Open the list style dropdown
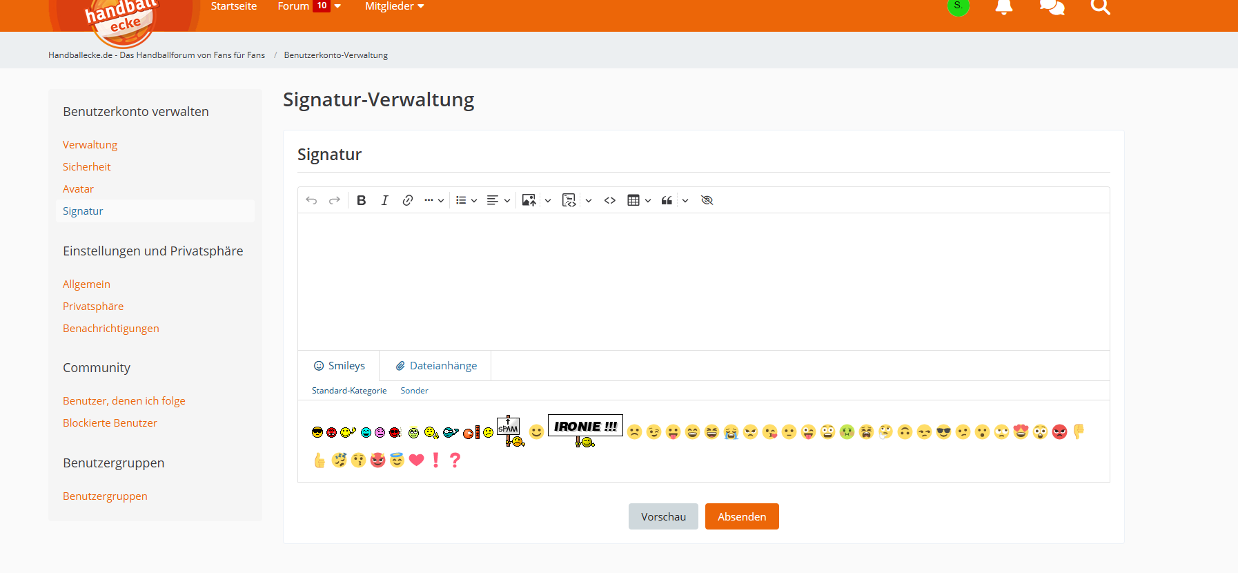Image resolution: width=1238 pixels, height=573 pixels. 466,200
